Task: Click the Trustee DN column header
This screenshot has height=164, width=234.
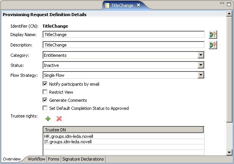Action: coord(124,130)
